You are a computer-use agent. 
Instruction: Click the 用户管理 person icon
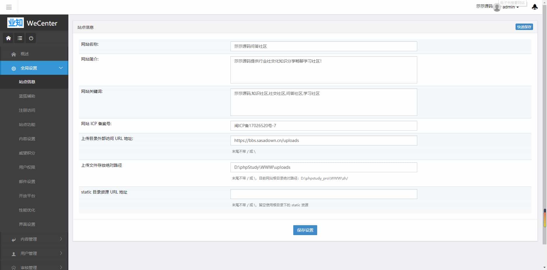tap(14, 254)
